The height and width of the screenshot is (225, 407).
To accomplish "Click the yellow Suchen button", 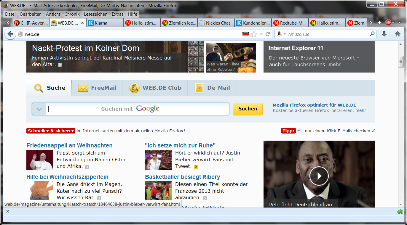I will click(248, 109).
